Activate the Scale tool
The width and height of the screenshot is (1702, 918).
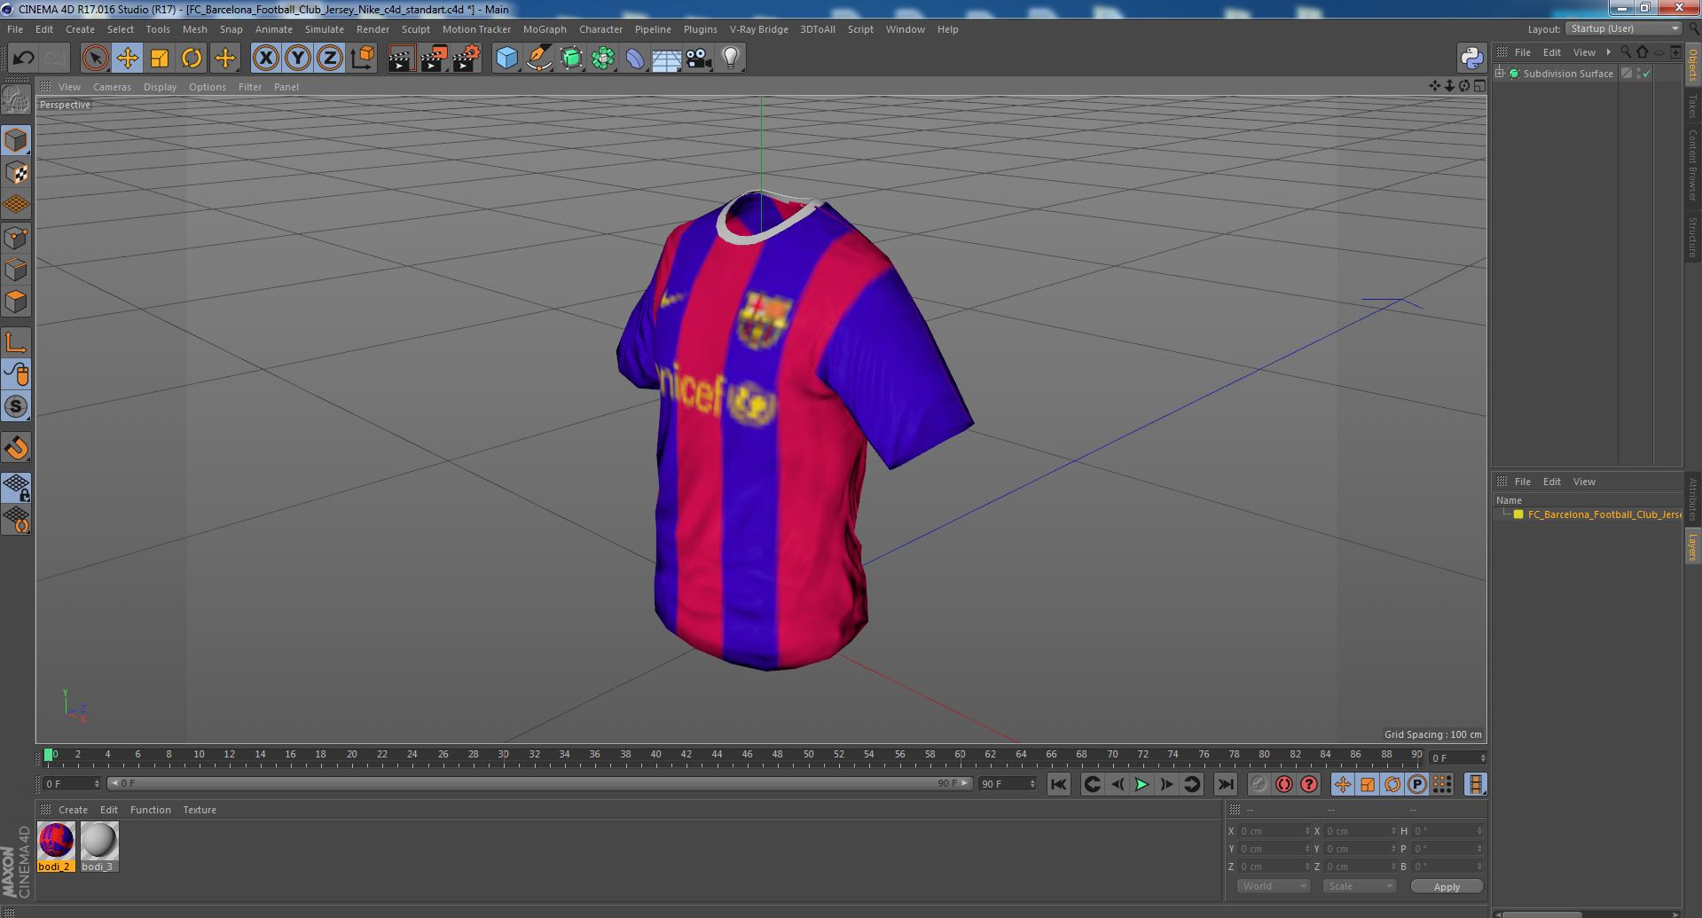160,59
